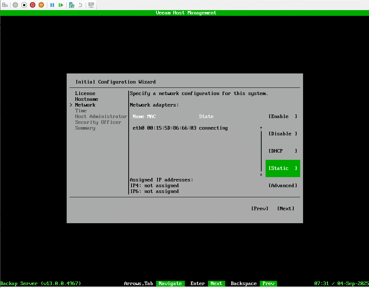Select the eth0 network adapter row
Image resolution: width=369 pixels, height=288 pixels.
point(180,128)
